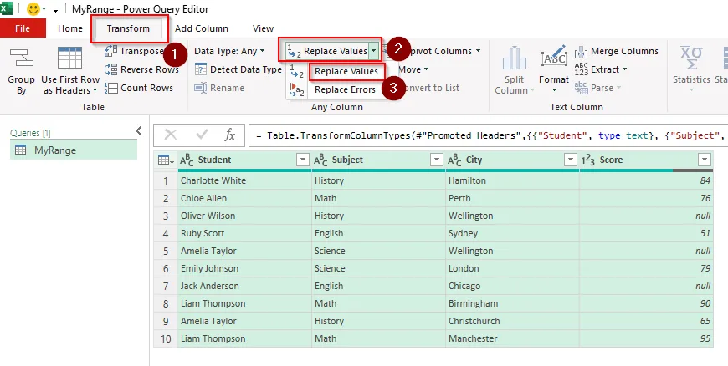Open the Extract dropdown

[601, 69]
